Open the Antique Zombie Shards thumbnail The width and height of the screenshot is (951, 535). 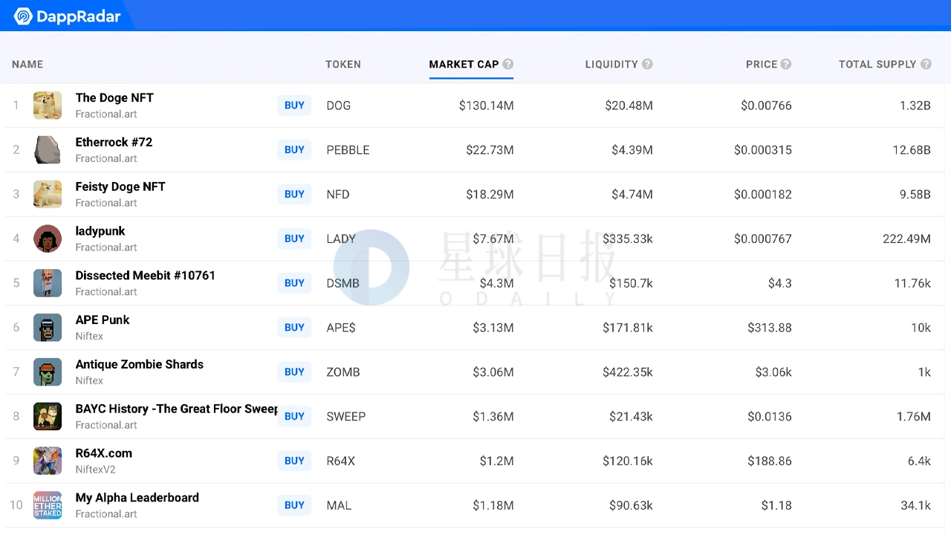(x=48, y=372)
